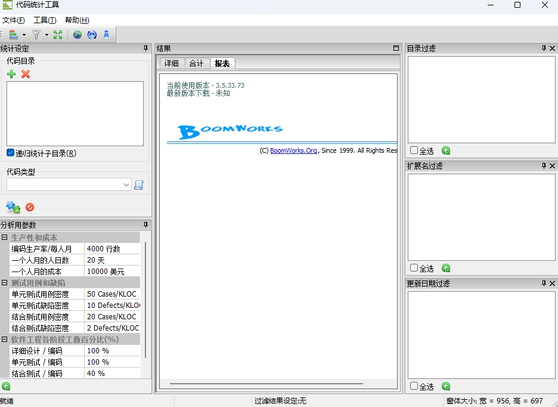Click the globe toolbar icon
This screenshot has width=558, height=407.
(x=77, y=35)
